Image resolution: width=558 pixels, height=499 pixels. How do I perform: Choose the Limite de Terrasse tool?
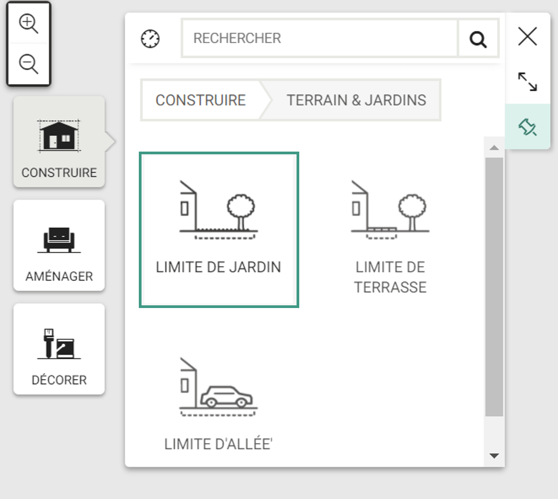pos(390,237)
